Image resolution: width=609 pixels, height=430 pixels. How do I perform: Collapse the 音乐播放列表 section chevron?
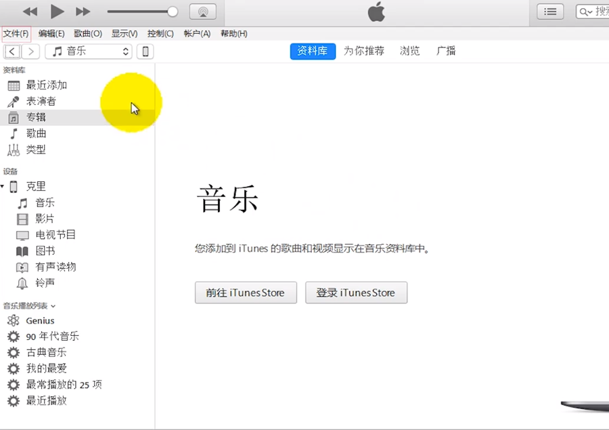click(x=53, y=306)
